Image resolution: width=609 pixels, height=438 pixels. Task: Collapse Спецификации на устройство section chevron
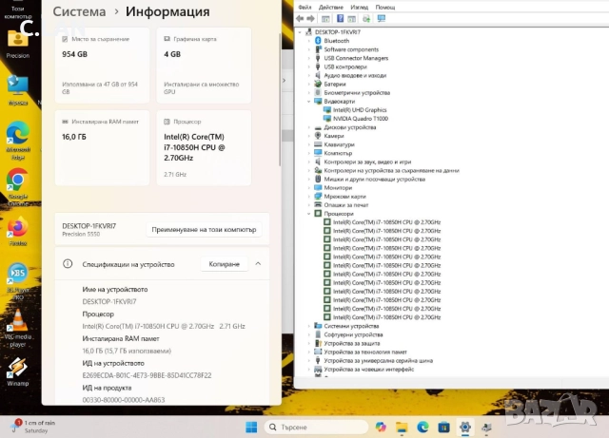258,264
